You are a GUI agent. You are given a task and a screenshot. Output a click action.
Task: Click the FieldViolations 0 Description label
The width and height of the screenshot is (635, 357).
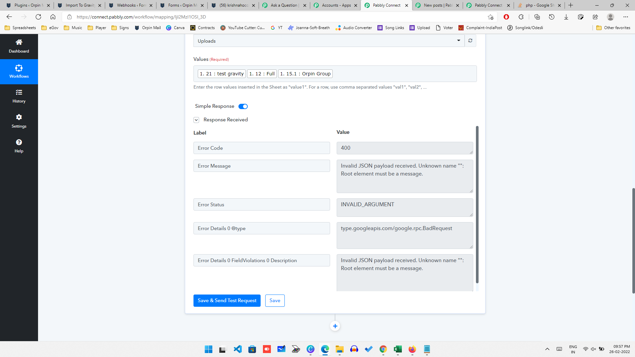(262, 260)
